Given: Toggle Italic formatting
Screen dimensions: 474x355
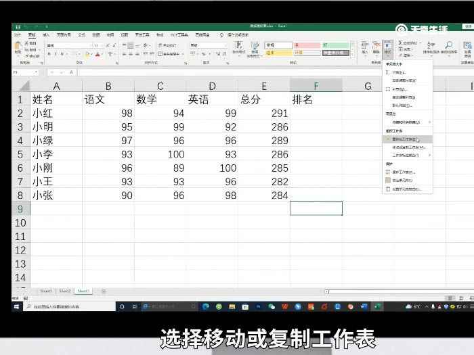Looking at the screenshot, I should point(56,54).
